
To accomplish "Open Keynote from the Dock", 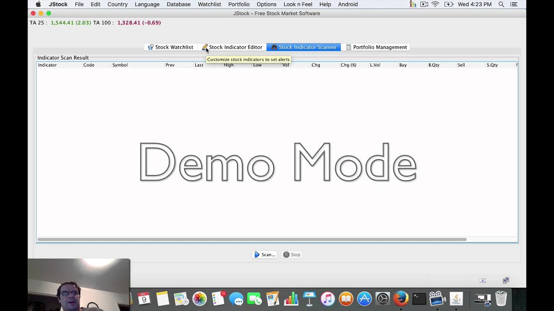I will tap(309, 298).
